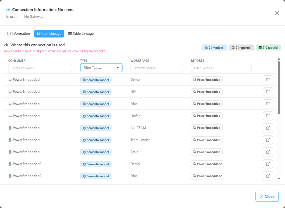
Task: Select the Item Lineage tab
Action: click(49, 34)
